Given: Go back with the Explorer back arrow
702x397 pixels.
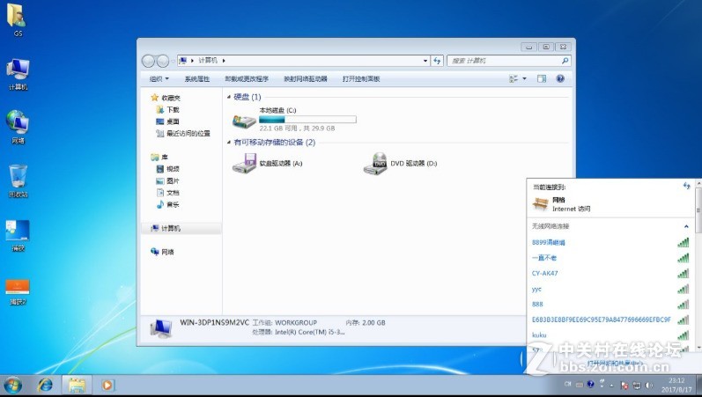Looking at the screenshot, I should [149, 61].
